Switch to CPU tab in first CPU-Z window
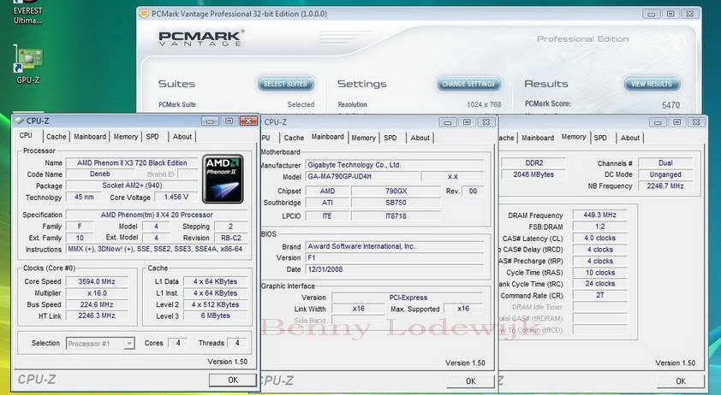The image size is (721, 395). [x=26, y=135]
